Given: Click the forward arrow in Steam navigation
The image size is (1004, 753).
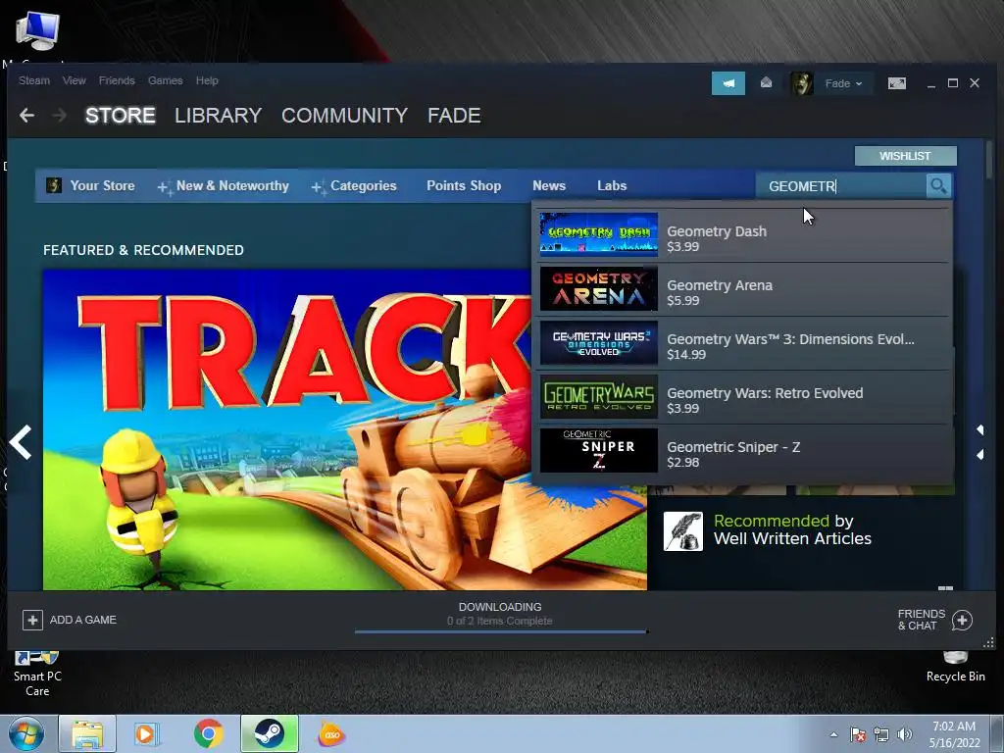Looking at the screenshot, I should (59, 116).
